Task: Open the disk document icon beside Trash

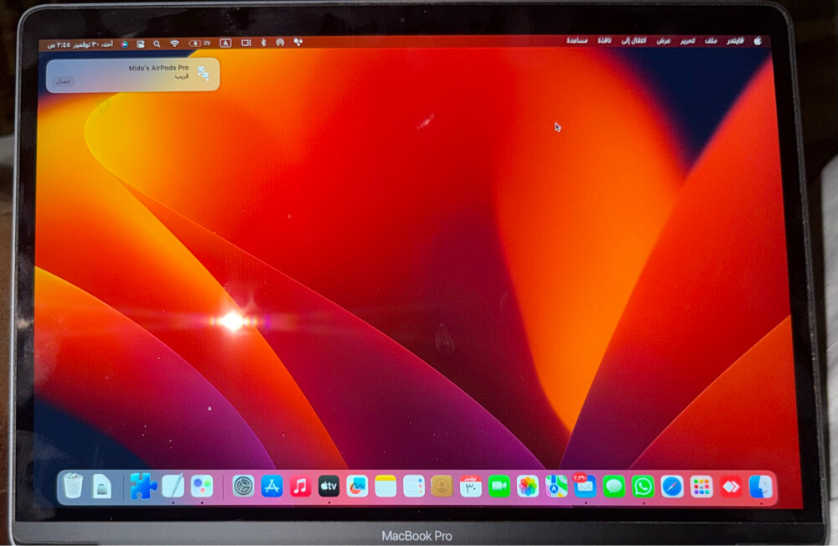Action: point(101,487)
